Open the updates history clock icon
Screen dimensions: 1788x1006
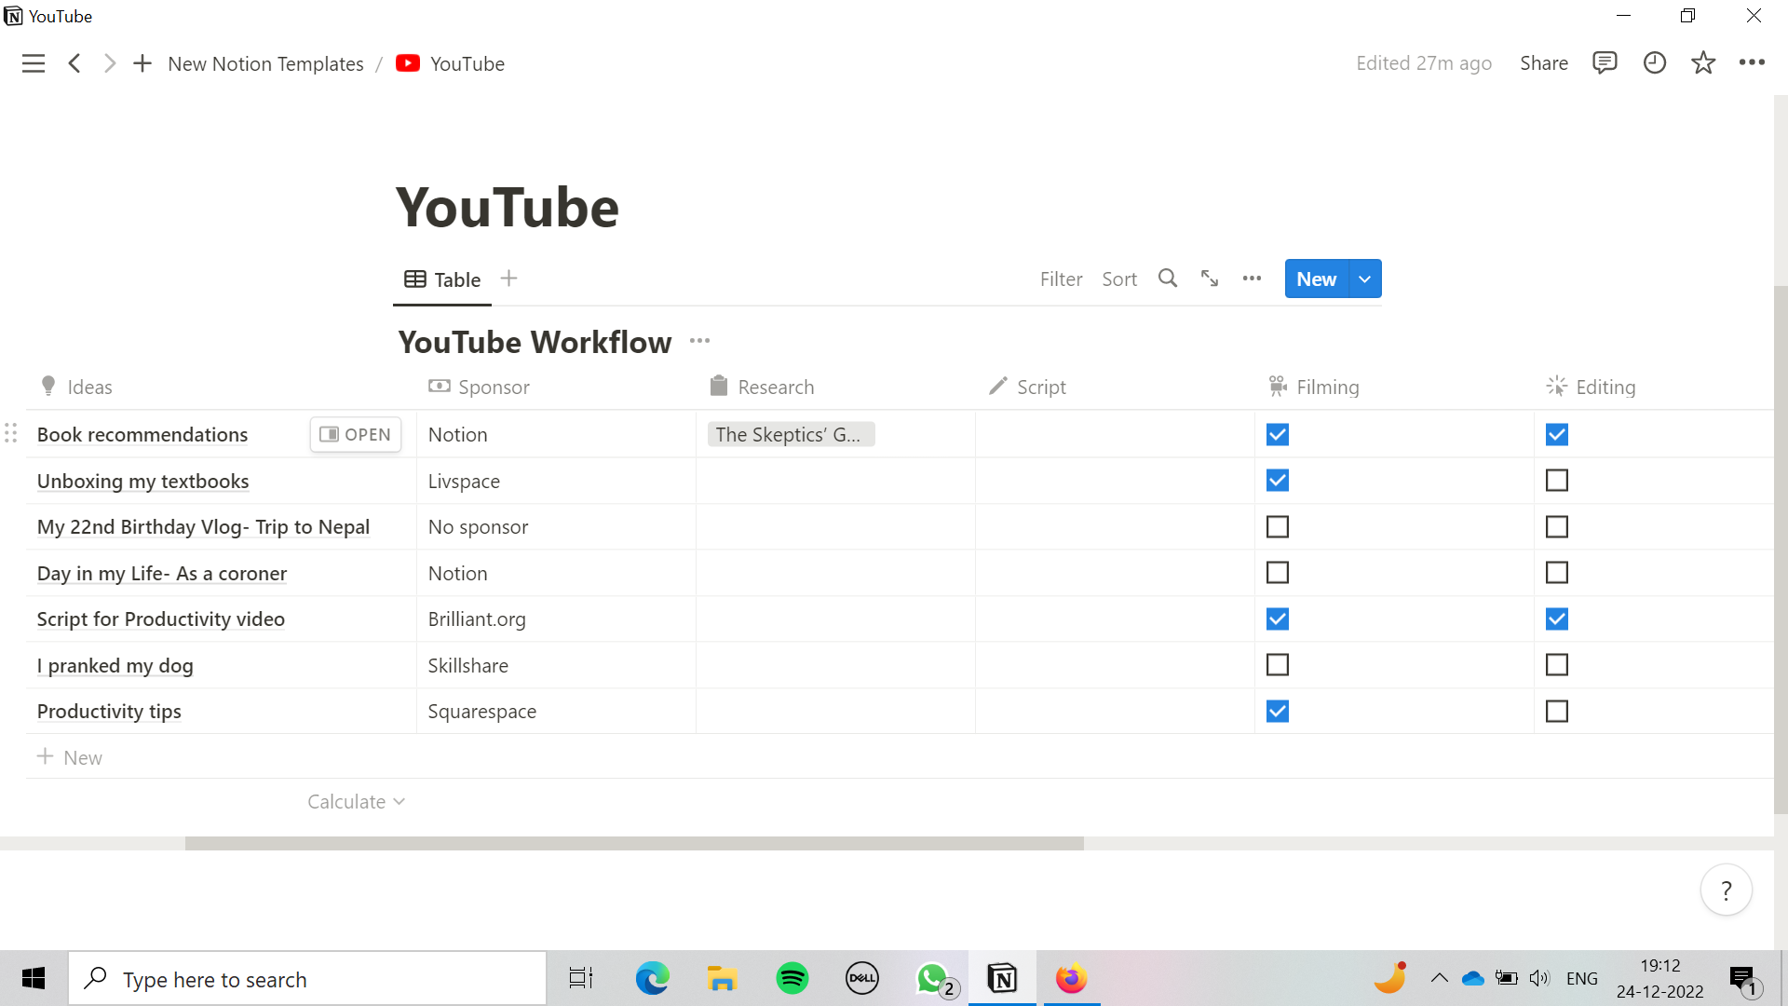[x=1654, y=62]
